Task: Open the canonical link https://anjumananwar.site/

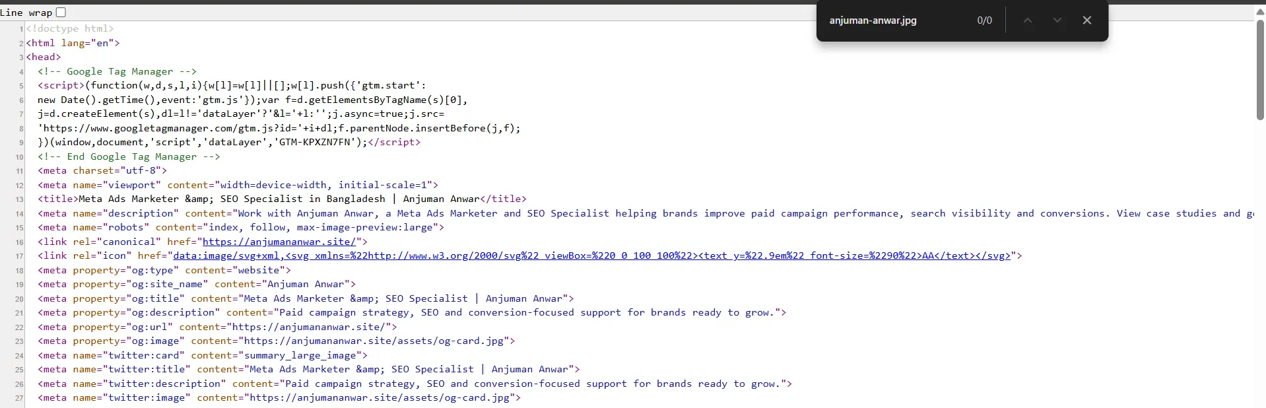Action: point(279,242)
